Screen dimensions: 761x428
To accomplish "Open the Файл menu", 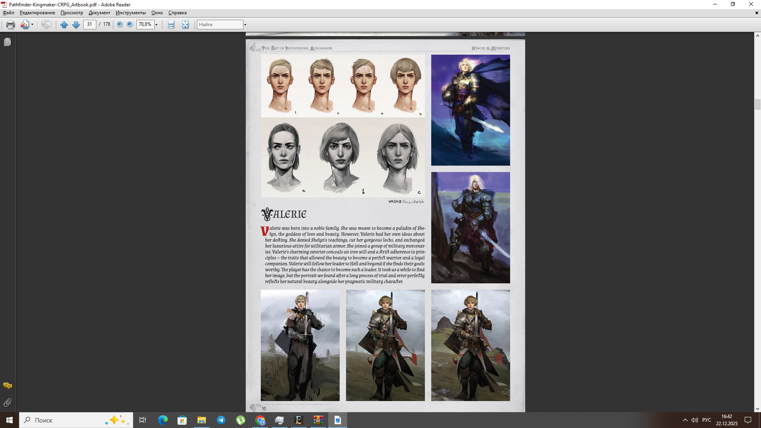I will coord(8,13).
